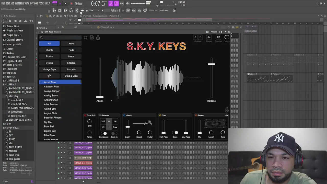Open the TOOLS menu
This screenshot has width=327, height=184.
tap(41, 4)
